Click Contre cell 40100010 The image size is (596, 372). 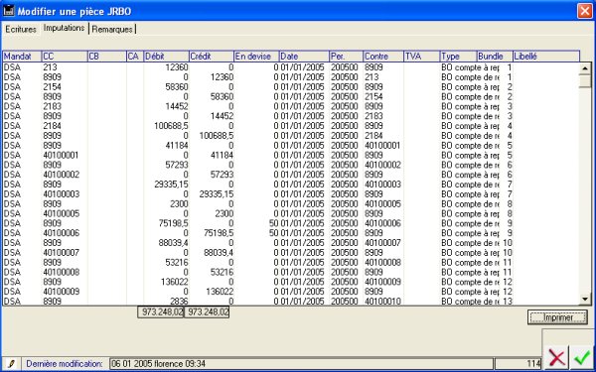(x=382, y=301)
